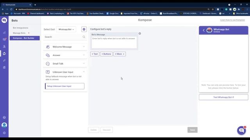
Task: Click Whatsapp Bot avatar in preview header
Action: point(209,30)
